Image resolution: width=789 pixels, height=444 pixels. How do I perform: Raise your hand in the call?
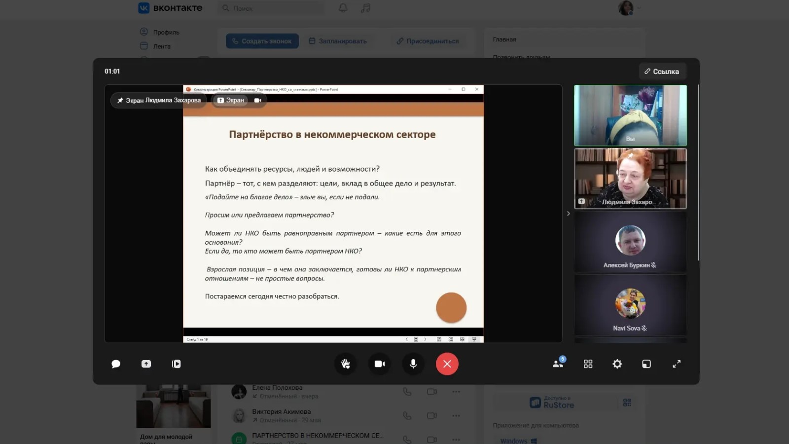(346, 364)
